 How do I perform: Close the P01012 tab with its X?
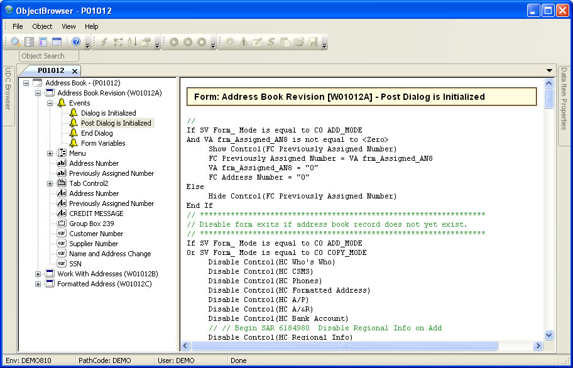[74, 71]
